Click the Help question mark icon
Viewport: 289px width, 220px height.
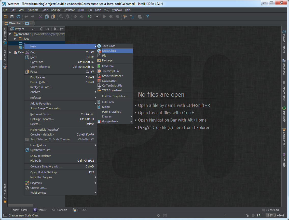(147, 16)
